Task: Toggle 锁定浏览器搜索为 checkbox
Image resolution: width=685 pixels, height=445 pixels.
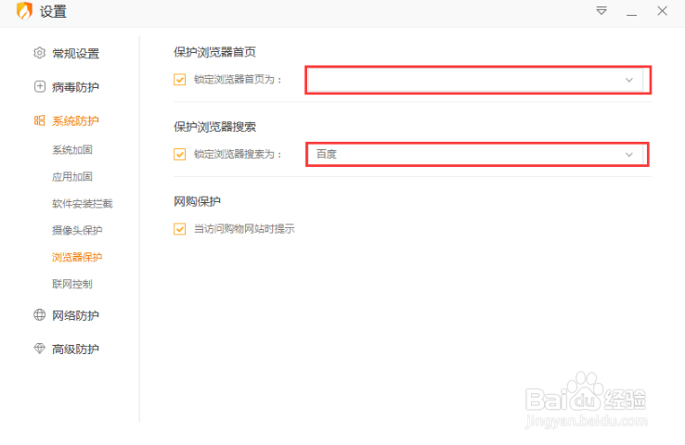Action: click(180, 154)
